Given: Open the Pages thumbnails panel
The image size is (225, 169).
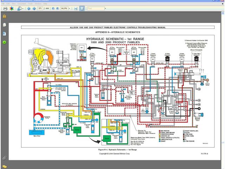Looking at the screenshot, I should (x=4, y=25).
